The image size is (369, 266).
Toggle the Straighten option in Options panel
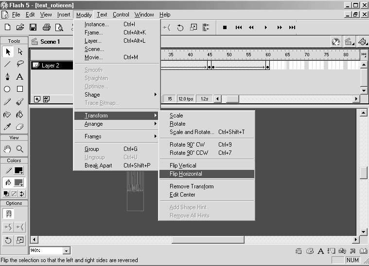click(x=20, y=227)
